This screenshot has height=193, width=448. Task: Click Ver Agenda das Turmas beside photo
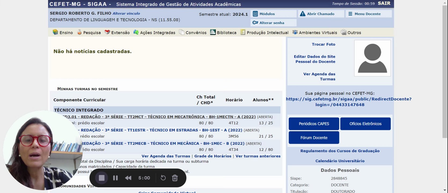[319, 76]
